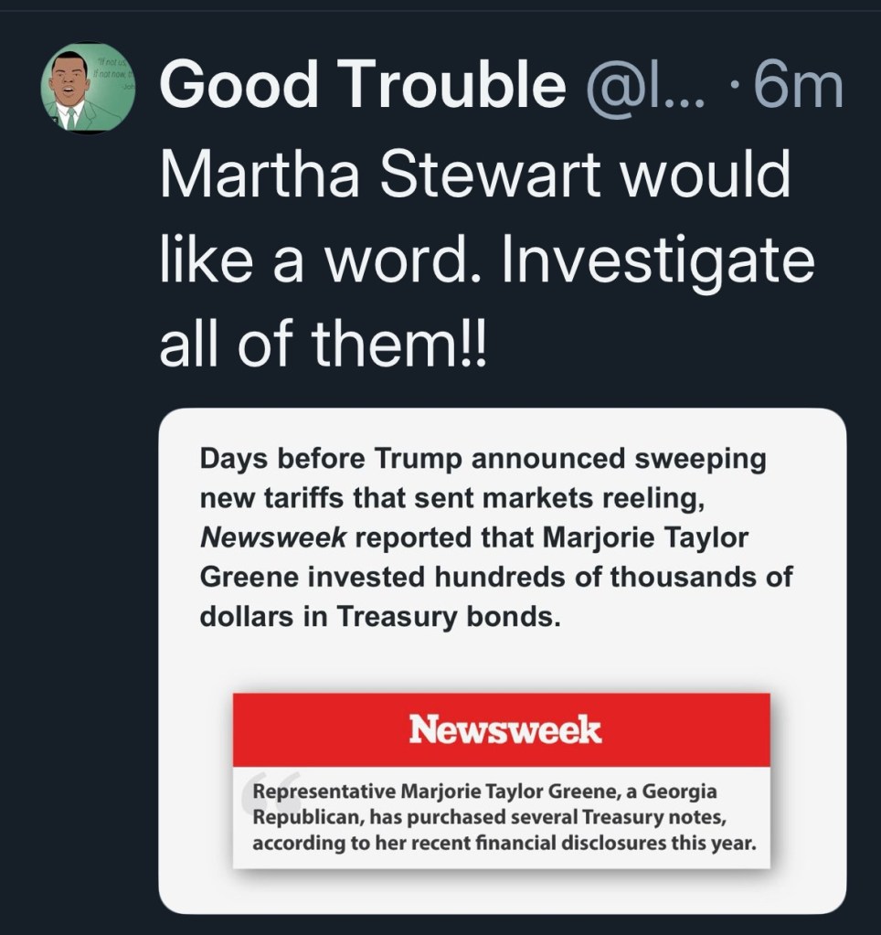Click "dollars in Treasury bonds." line

tap(378, 617)
